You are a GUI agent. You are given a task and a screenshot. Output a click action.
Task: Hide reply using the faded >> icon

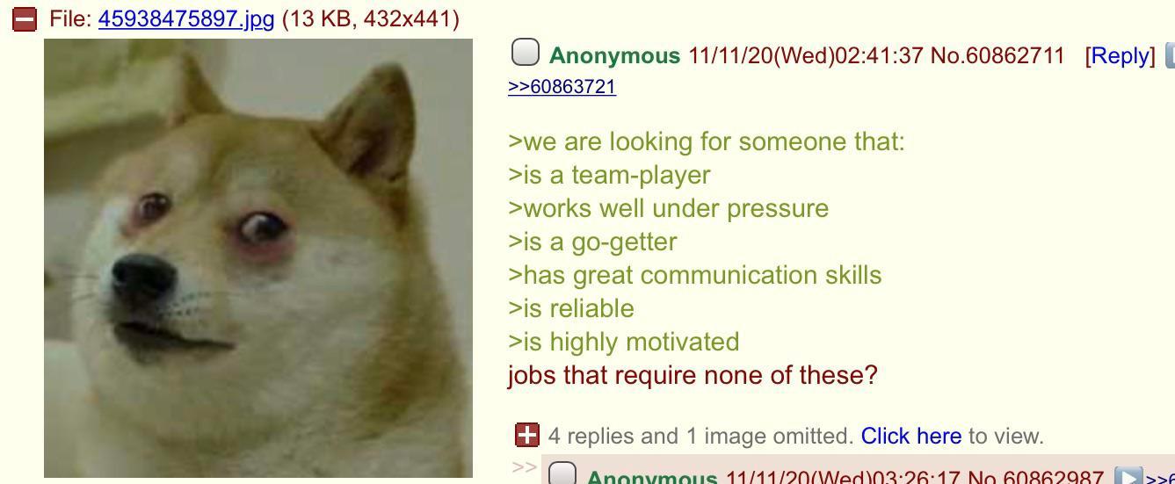[x=524, y=467]
